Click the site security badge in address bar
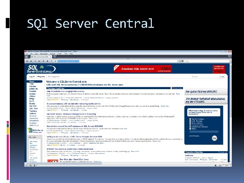This screenshot has width=244, height=183. tap(55, 61)
